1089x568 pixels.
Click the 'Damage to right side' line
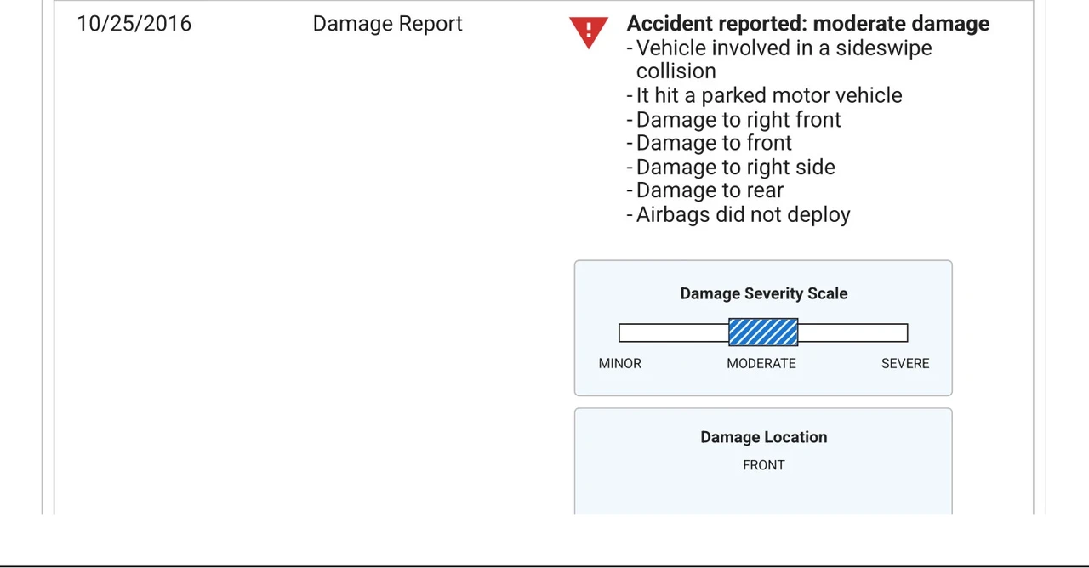(x=731, y=167)
